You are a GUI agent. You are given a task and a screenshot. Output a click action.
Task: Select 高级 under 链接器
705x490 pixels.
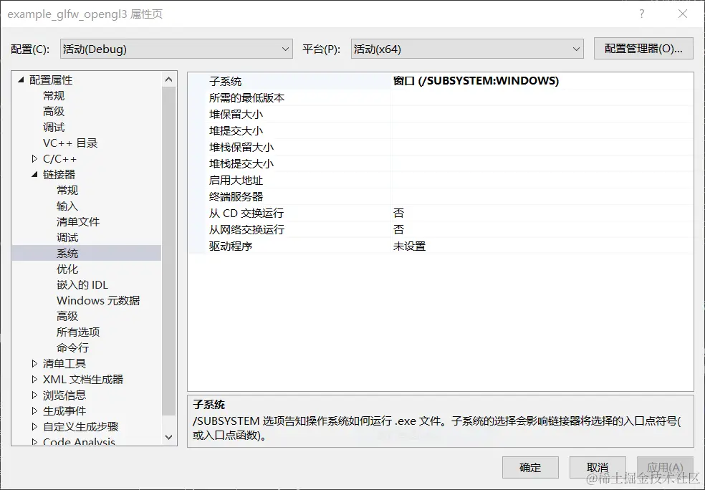pos(67,316)
